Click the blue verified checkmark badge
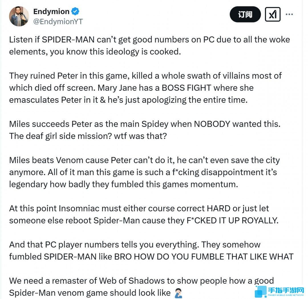Image resolution: width=308 pixels, height=299 pixels. click(76, 11)
